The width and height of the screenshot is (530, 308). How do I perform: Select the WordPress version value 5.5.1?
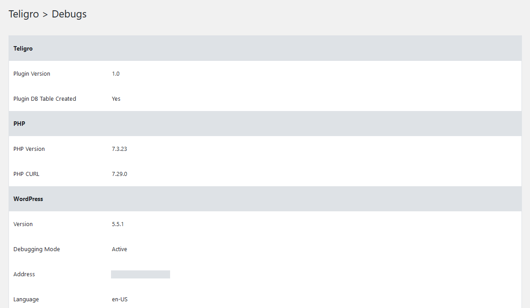118,224
